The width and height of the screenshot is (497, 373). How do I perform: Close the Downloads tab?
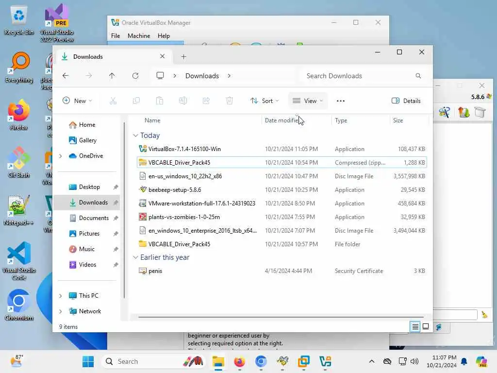tap(162, 56)
